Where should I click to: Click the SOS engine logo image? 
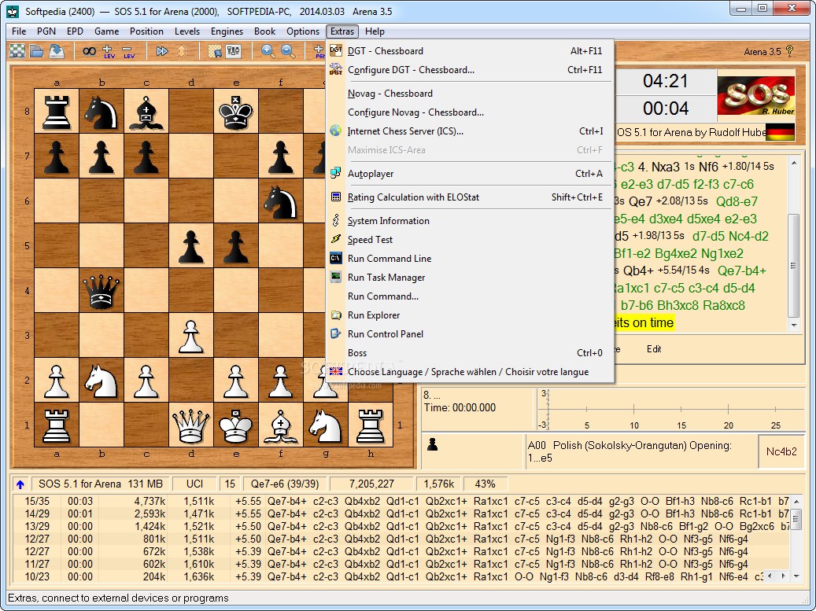(756, 96)
